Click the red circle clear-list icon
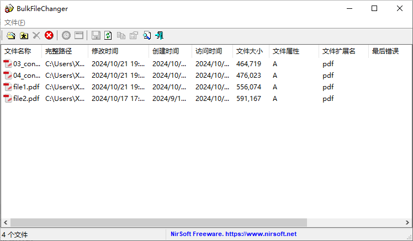 pos(49,35)
